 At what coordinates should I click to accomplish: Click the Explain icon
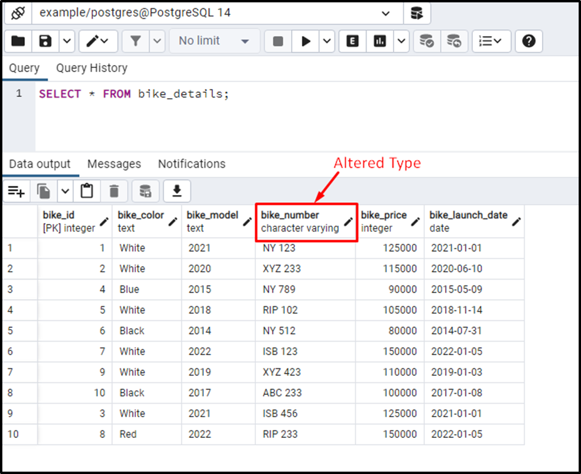tap(352, 41)
